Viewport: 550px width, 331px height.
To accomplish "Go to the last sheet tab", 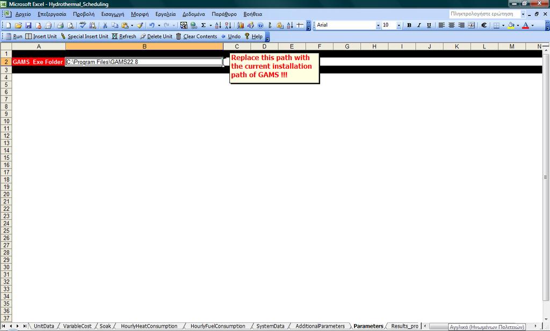I will click(25, 326).
